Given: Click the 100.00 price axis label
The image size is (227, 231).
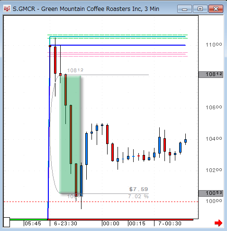Looking at the screenshot, I should point(214,201).
